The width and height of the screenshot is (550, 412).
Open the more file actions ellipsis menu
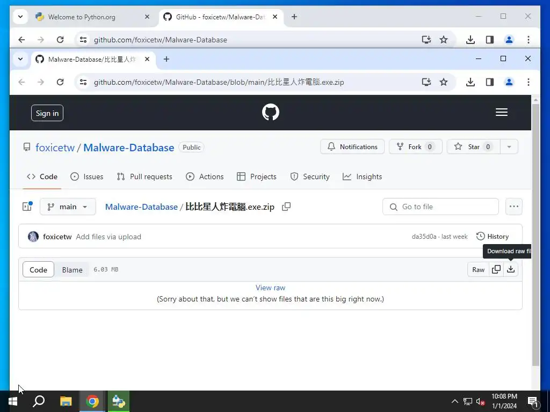pyautogui.click(x=514, y=207)
